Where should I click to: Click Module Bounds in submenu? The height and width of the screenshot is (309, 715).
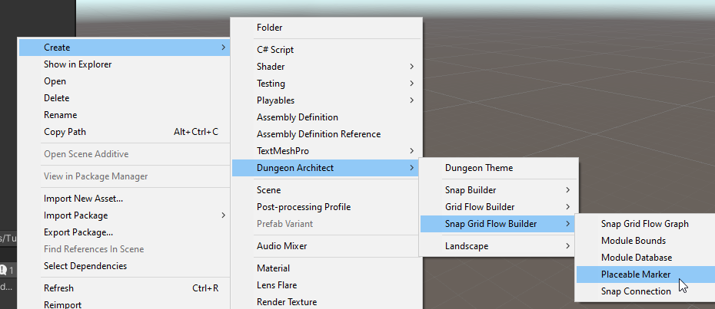click(x=634, y=241)
